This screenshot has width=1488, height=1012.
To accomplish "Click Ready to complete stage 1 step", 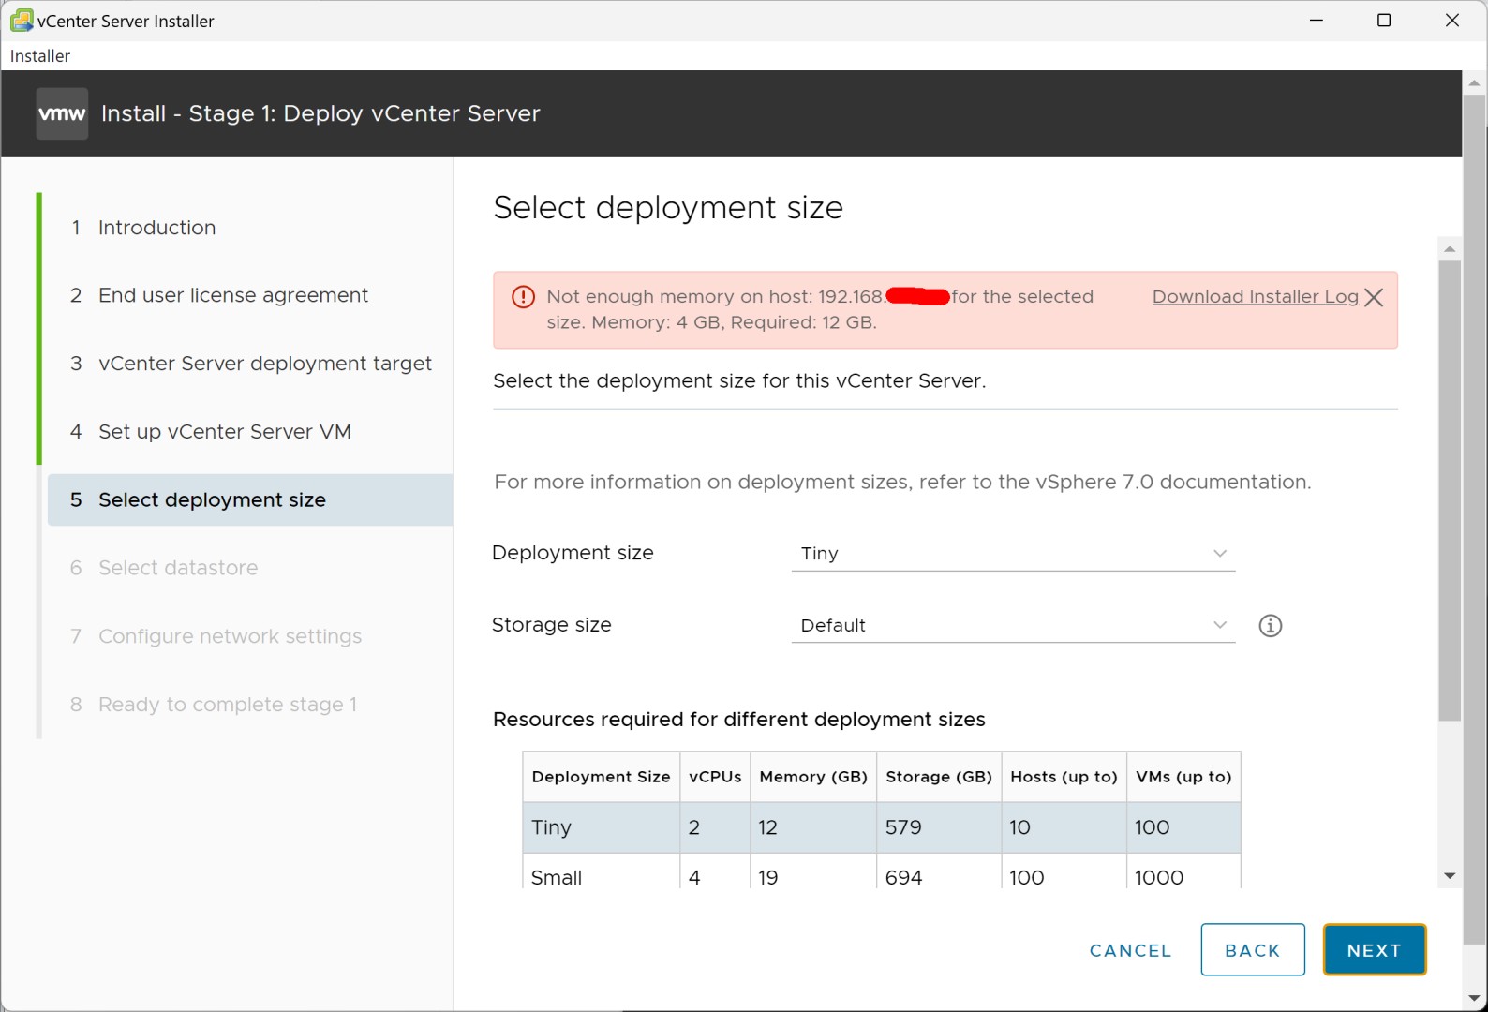I will (214, 705).
